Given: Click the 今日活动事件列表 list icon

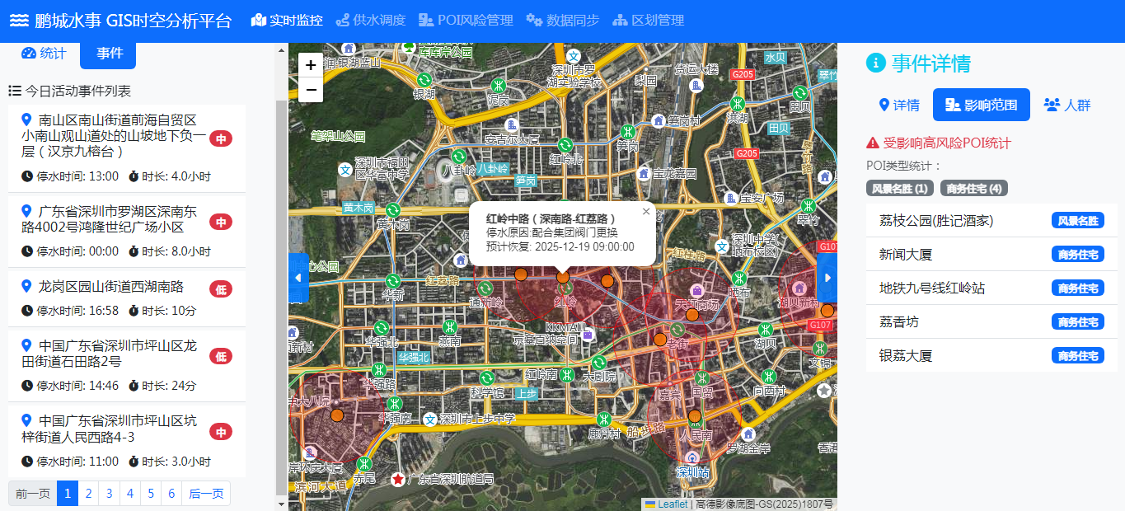Looking at the screenshot, I should 15,91.
